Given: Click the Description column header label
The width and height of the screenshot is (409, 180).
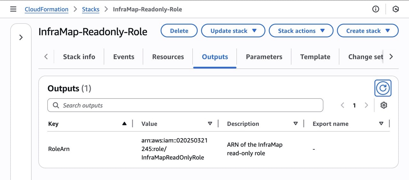Looking at the screenshot, I should (x=243, y=124).
